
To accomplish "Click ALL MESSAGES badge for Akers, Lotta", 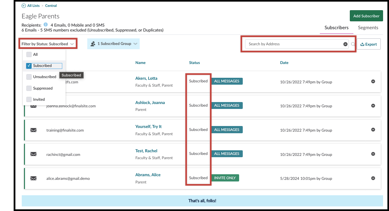I will coord(227,81).
